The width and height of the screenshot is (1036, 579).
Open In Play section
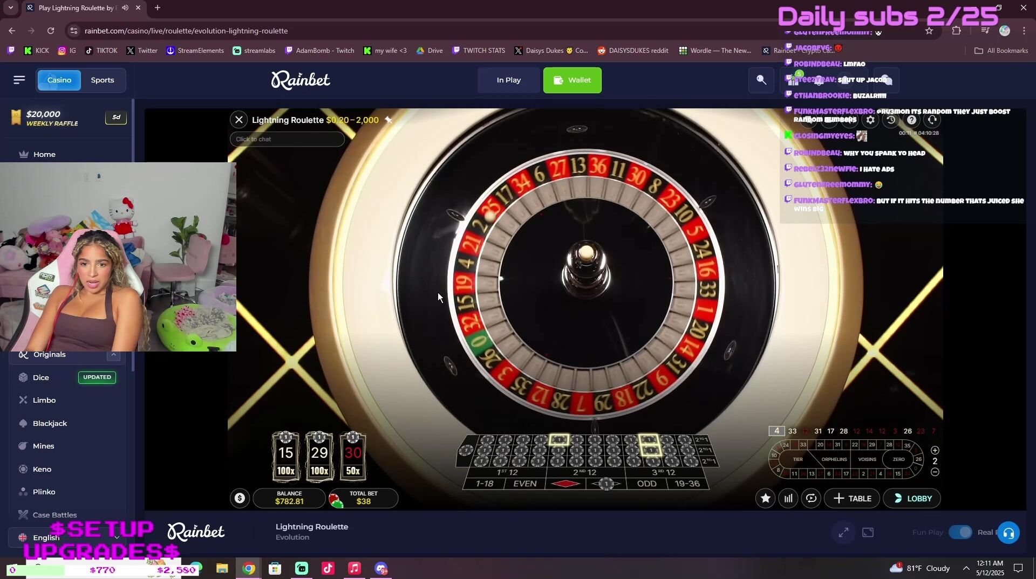(508, 80)
